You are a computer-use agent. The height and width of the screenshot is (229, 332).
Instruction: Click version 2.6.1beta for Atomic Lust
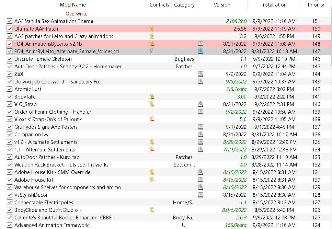tap(236, 89)
